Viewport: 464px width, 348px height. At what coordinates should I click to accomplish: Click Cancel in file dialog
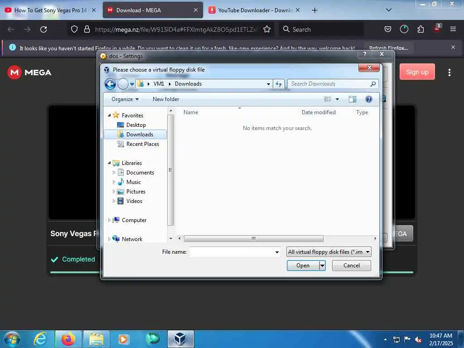coord(352,266)
